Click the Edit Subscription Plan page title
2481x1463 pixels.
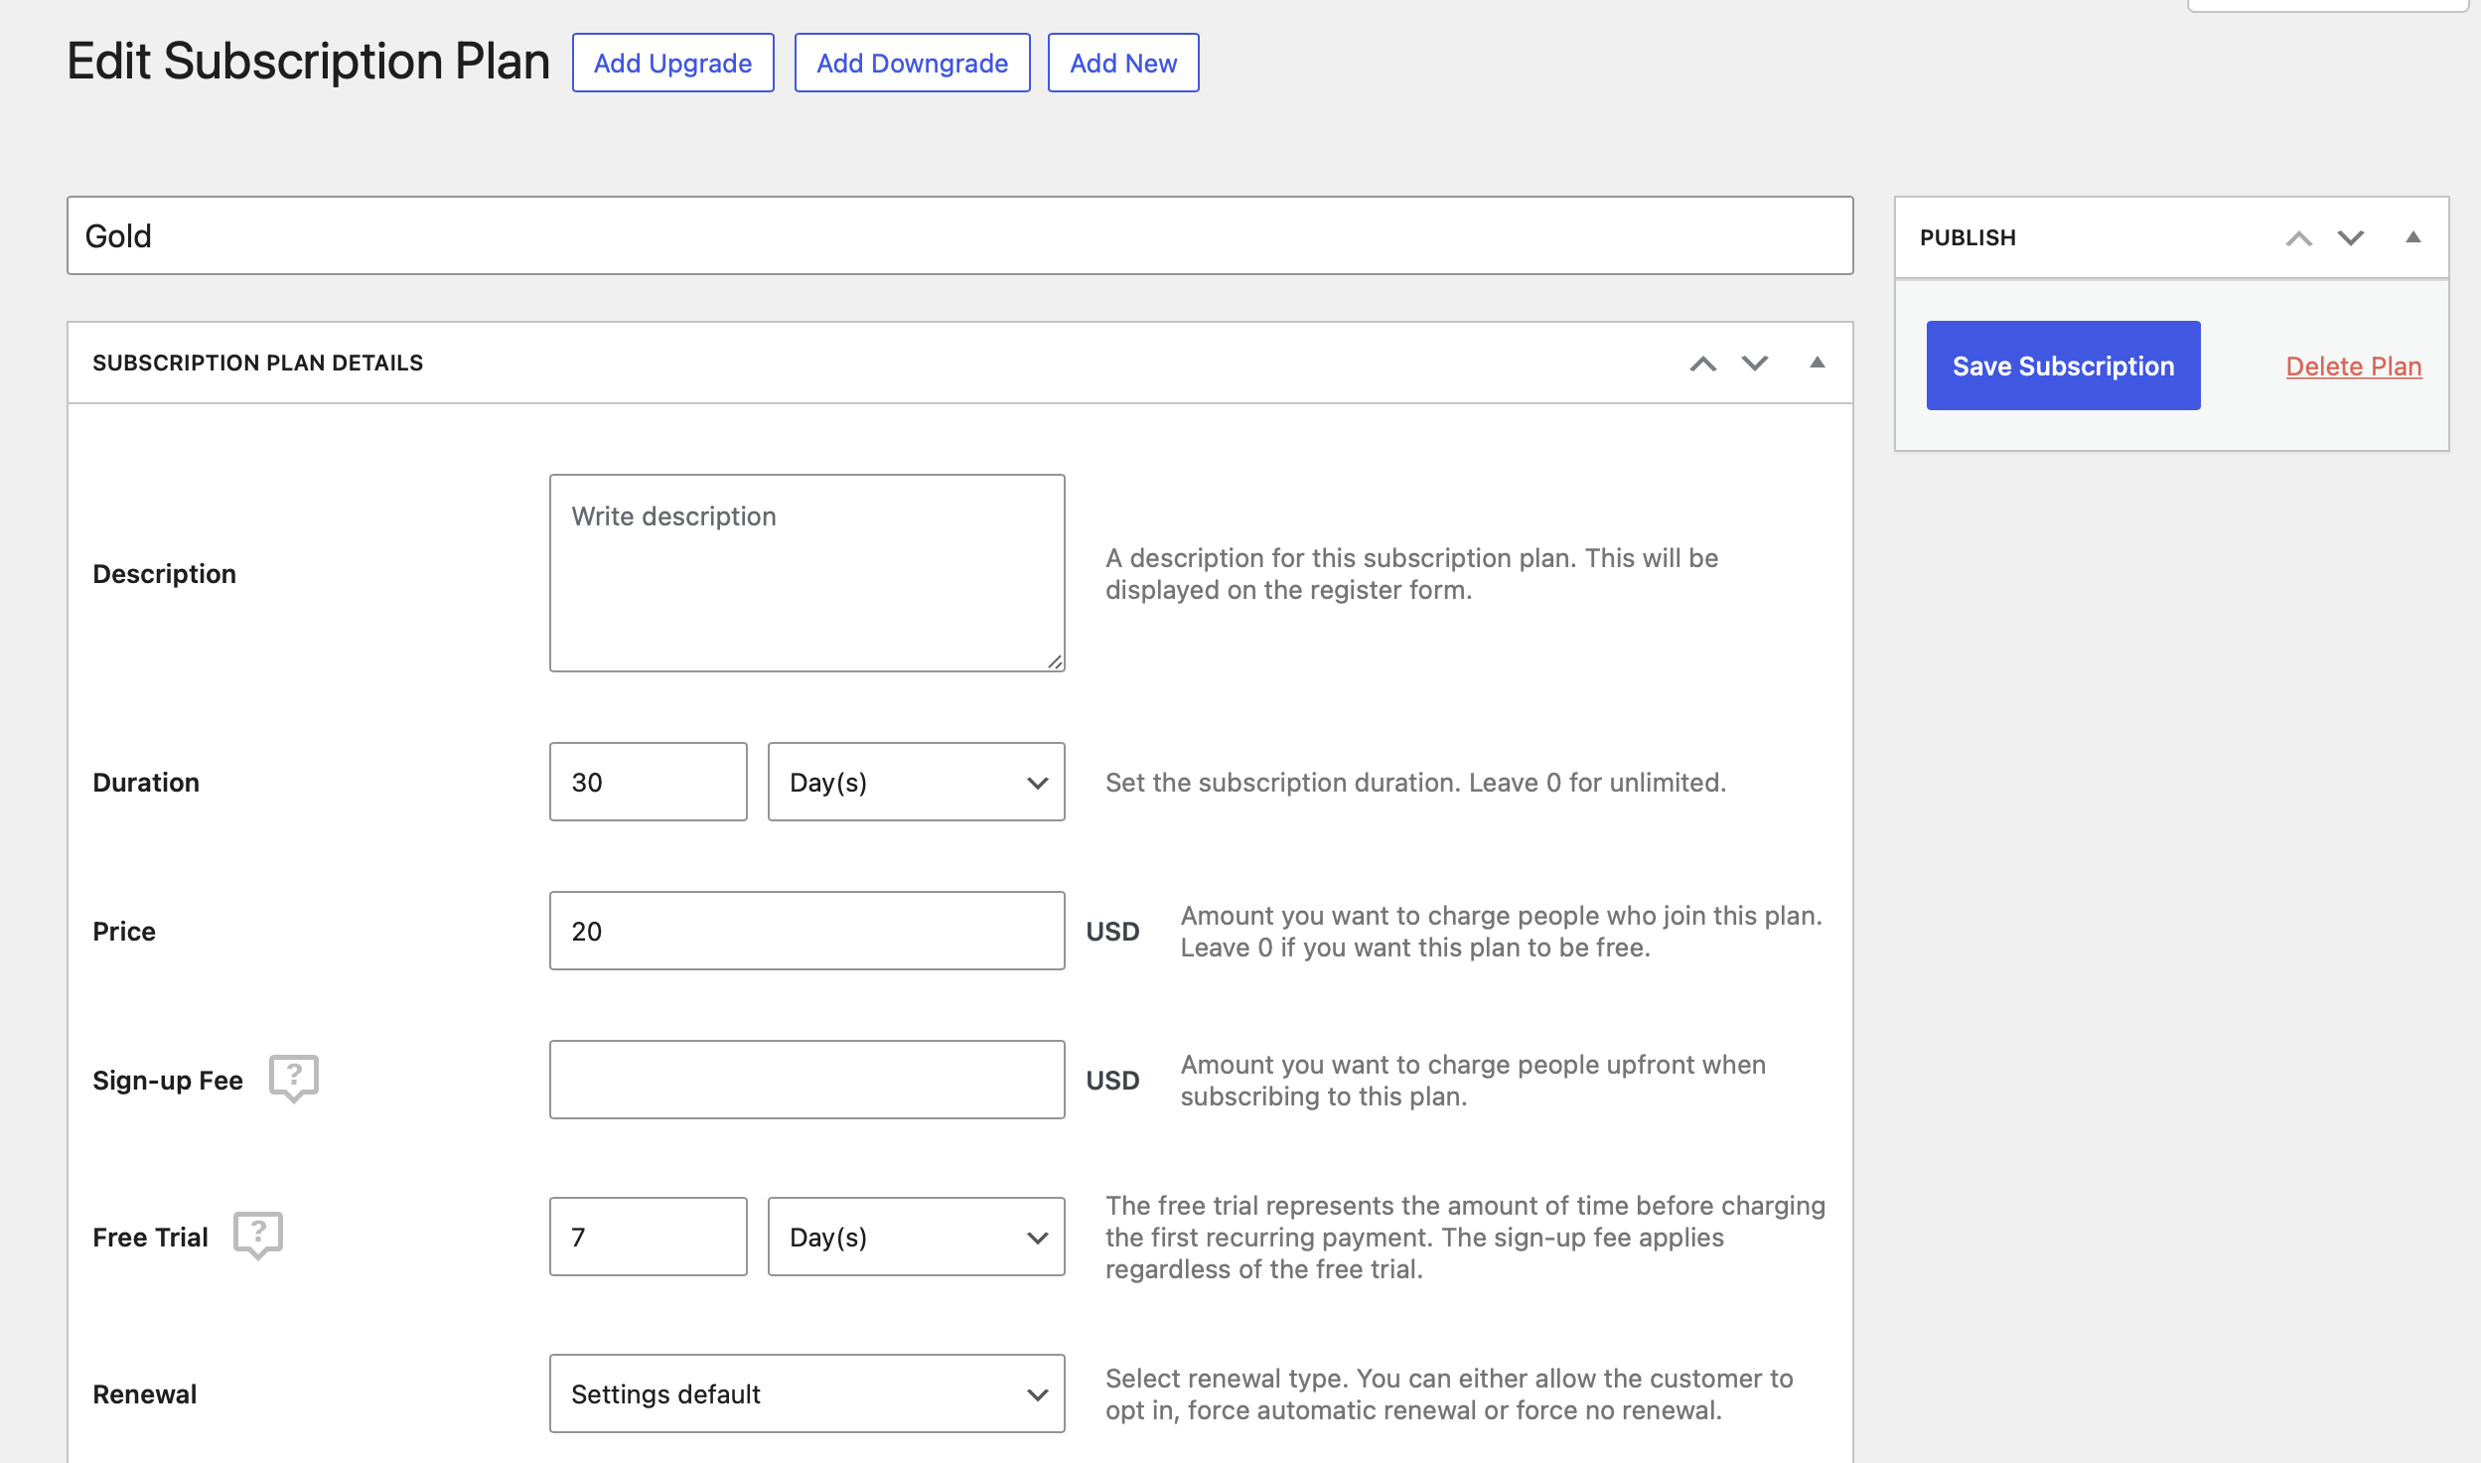point(308,62)
